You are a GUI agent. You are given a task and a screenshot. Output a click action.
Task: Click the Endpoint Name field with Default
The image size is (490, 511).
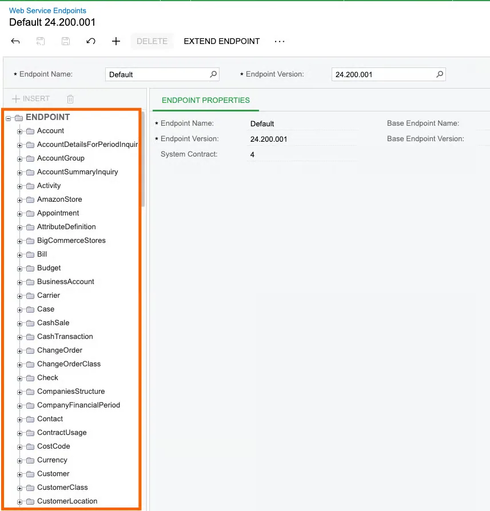[162, 74]
